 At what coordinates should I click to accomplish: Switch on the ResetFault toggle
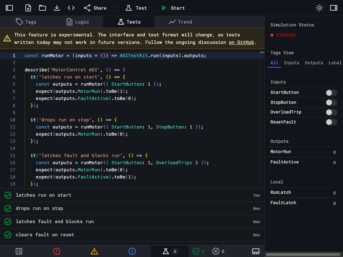331,122
